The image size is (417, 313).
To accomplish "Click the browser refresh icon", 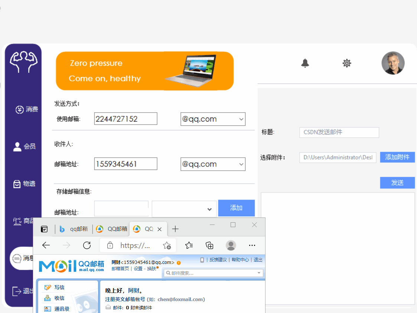I will 87,245.
